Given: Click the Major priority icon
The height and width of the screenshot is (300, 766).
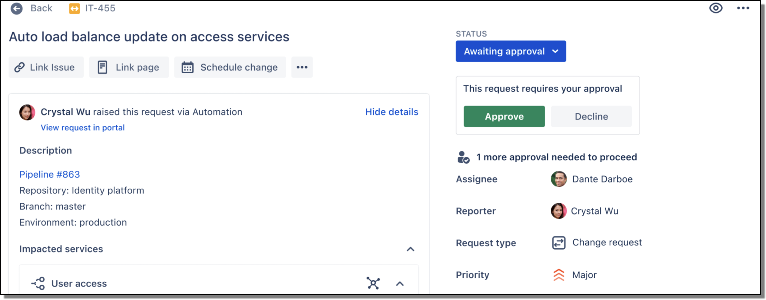Looking at the screenshot, I should (558, 275).
